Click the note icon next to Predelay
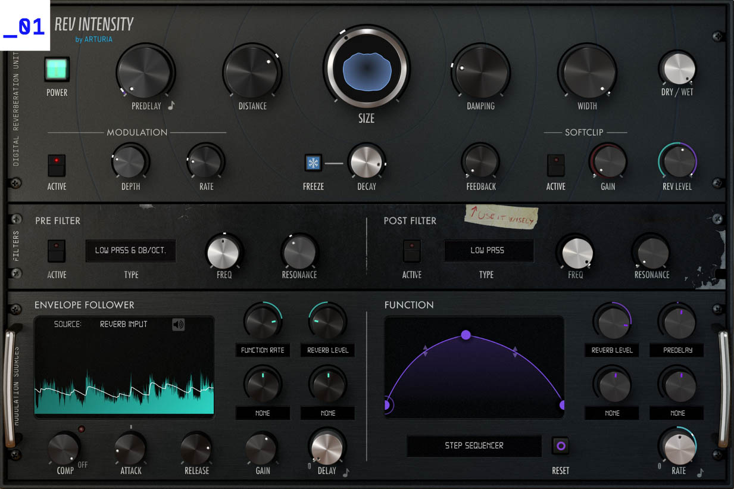Viewport: 734px width, 489px height. coord(171,106)
